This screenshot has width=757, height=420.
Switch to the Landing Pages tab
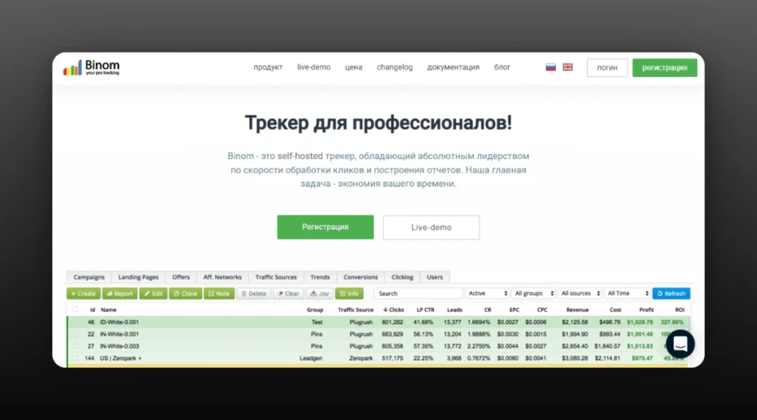point(138,277)
